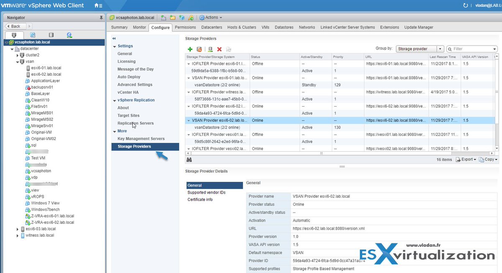Open user menu vladan@LAB
Viewport: 502px width, 273px height.
(488, 5)
